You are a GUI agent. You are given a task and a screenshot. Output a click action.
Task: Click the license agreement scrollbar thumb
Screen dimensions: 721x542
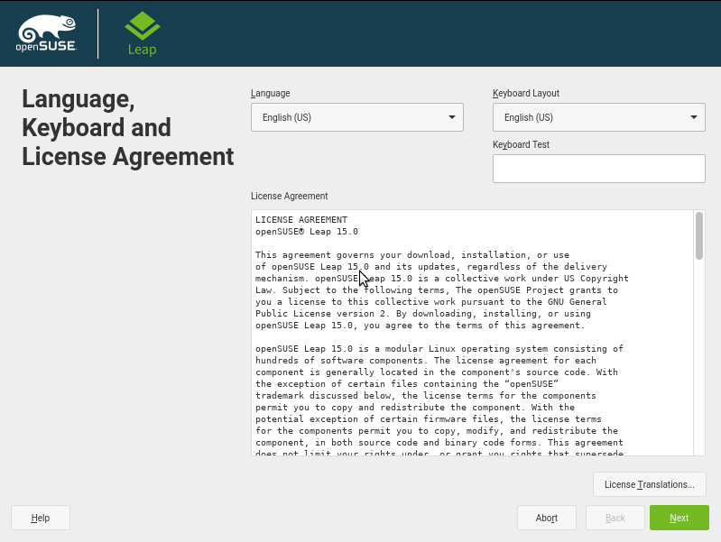[699, 236]
